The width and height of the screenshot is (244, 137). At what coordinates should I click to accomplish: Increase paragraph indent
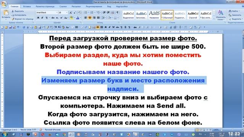(x=108, y=13)
